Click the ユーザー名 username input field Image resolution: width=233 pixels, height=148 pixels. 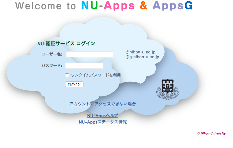click(x=90, y=54)
